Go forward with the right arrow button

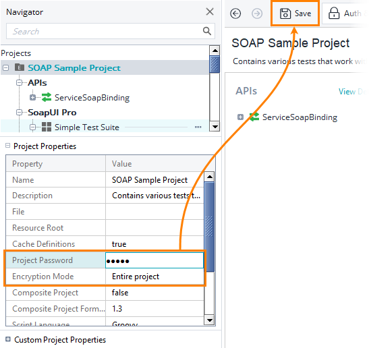click(x=257, y=13)
